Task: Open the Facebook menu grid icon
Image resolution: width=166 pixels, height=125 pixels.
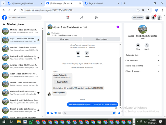Action: click(x=147, y=18)
